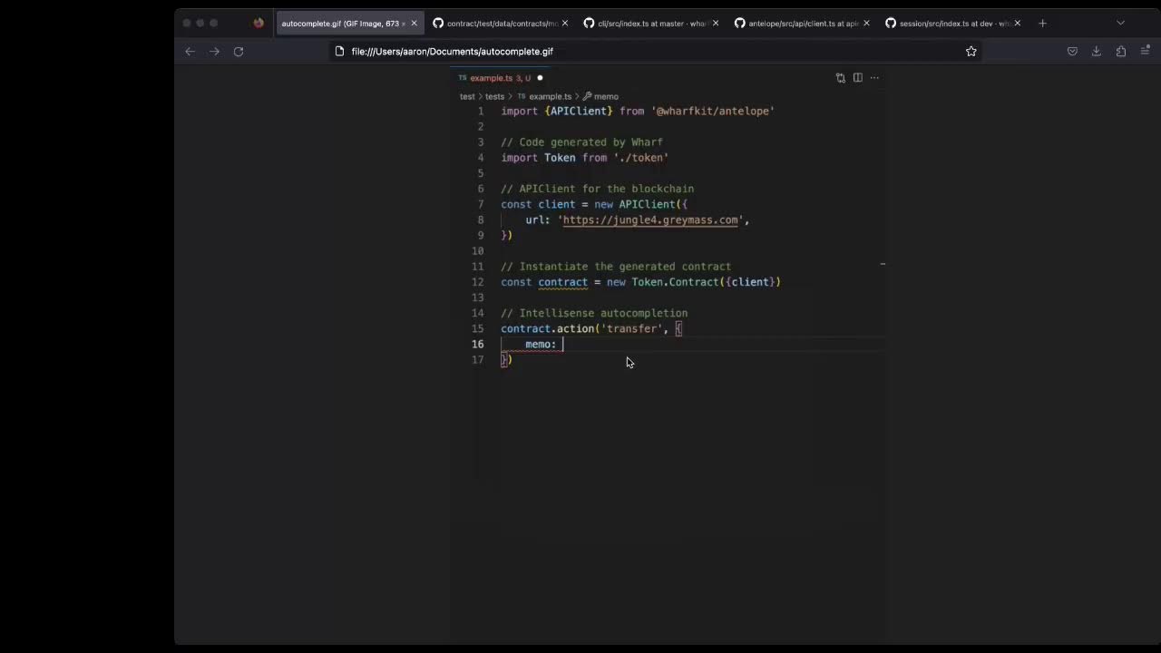The height and width of the screenshot is (653, 1161).
Task: Open the Firefox application menu
Action: (1145, 52)
